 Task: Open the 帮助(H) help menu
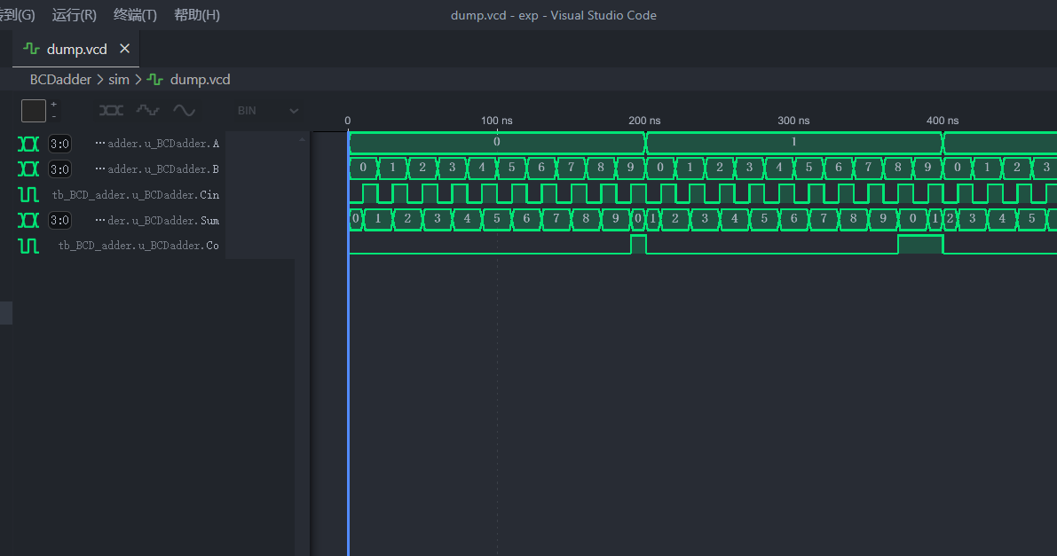click(197, 15)
